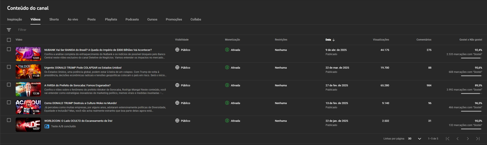Click the filter lines icon

coord(9,30)
